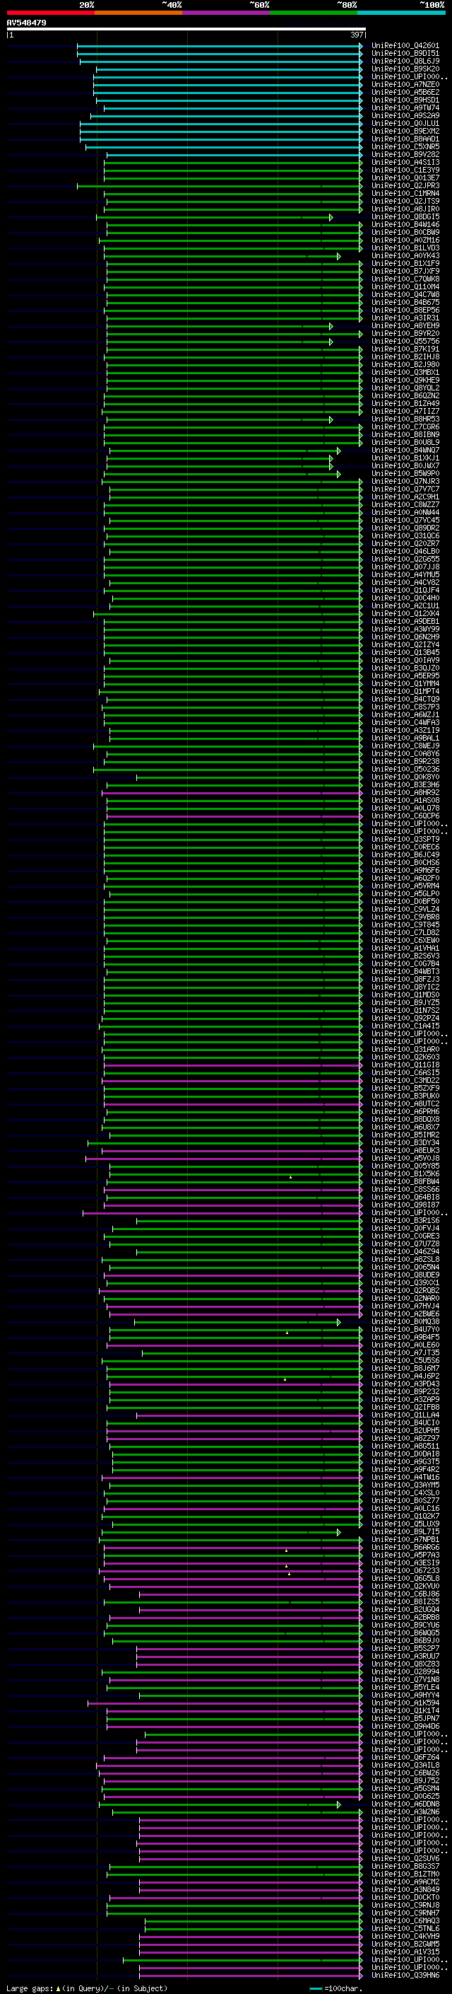This screenshot has width=452, height=1994.
Task: Select hit label UniRef100_B1LVD3
Action: (x=405, y=248)
